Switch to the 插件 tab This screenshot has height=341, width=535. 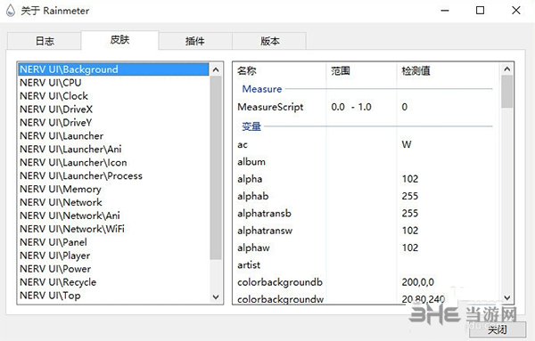point(195,41)
